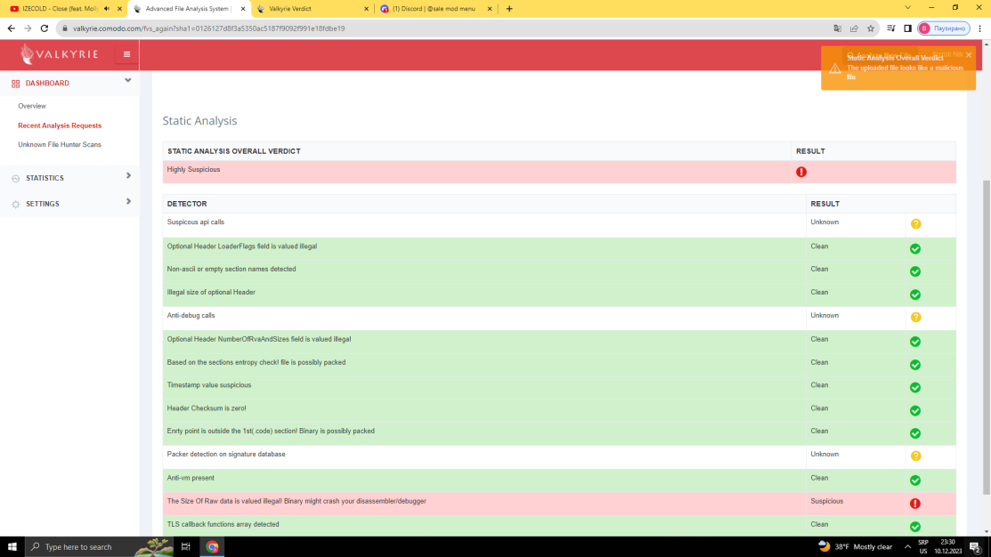Open the weather widget showing 38°F

tap(855, 547)
